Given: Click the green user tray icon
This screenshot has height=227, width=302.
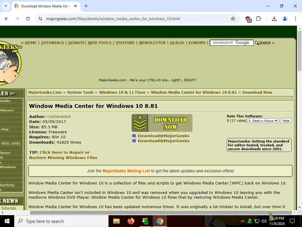Looking at the screenshot, I should click(250, 221).
